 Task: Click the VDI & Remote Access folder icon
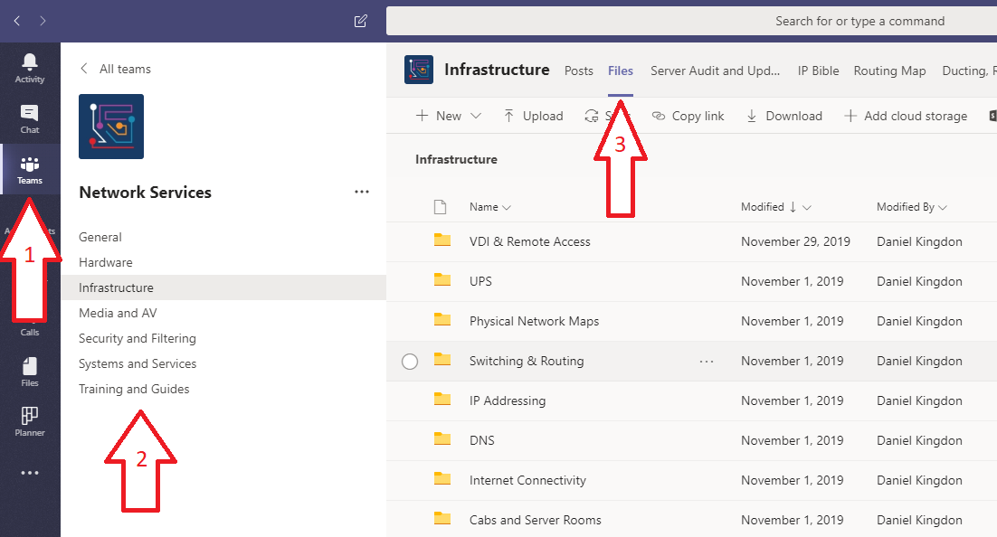(x=442, y=240)
